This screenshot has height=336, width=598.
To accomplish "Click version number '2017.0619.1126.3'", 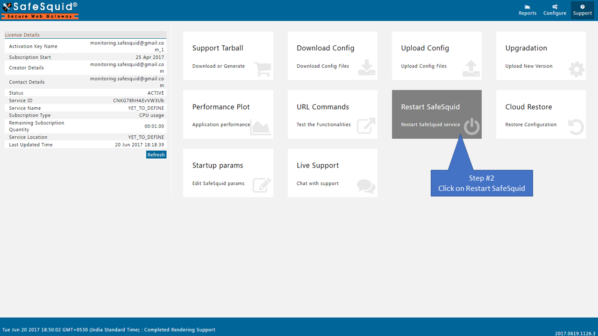I will (x=575, y=333).
